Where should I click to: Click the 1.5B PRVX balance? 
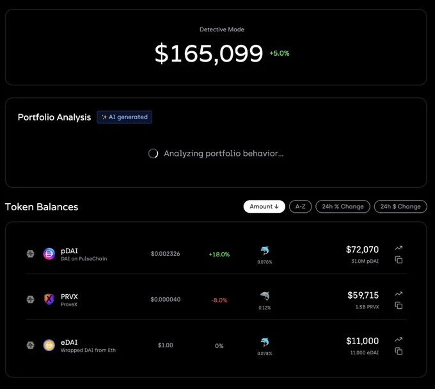[x=367, y=307]
